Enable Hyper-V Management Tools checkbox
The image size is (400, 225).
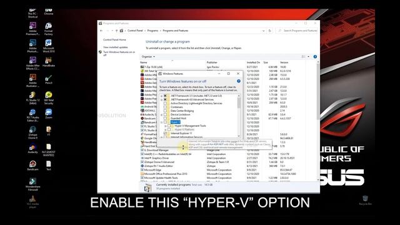(x=169, y=126)
